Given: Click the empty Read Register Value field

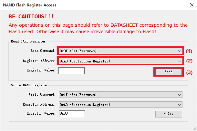Looking at the screenshot, I should [71, 70].
